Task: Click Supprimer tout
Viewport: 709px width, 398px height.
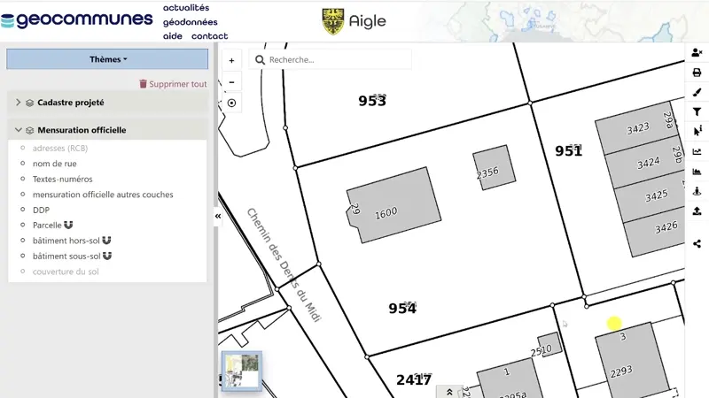Action: [173, 84]
